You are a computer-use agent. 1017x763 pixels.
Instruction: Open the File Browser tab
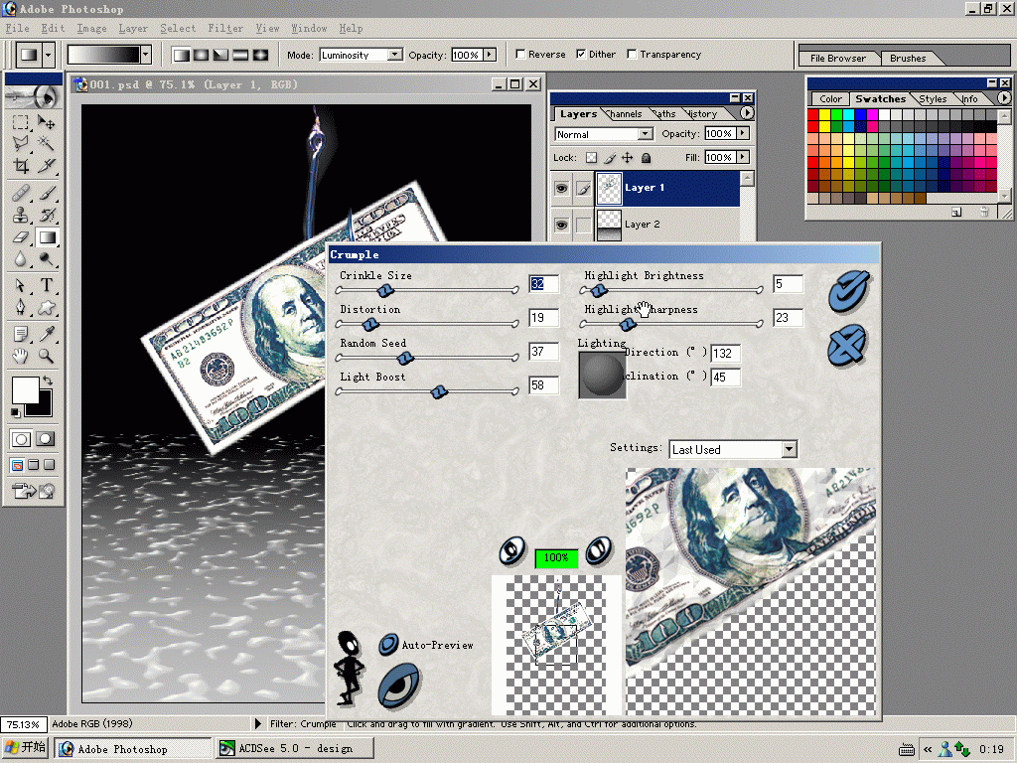[837, 58]
